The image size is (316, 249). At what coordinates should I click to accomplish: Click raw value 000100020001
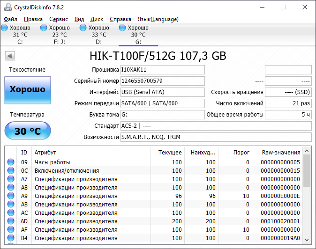(280, 221)
